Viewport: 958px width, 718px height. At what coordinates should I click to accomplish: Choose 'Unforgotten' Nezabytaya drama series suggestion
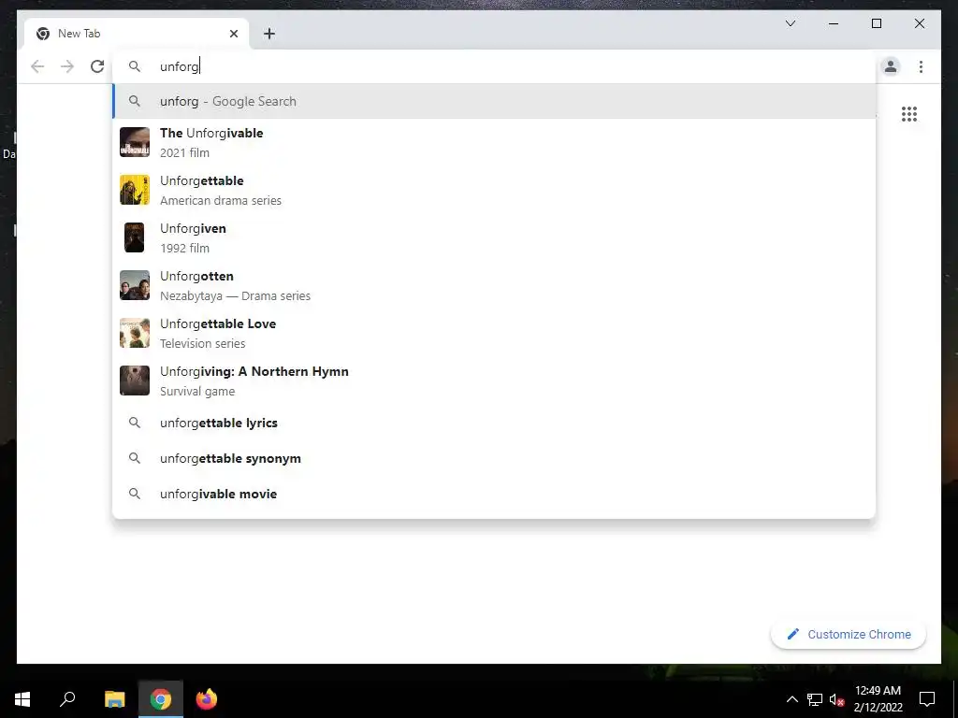pos(494,285)
